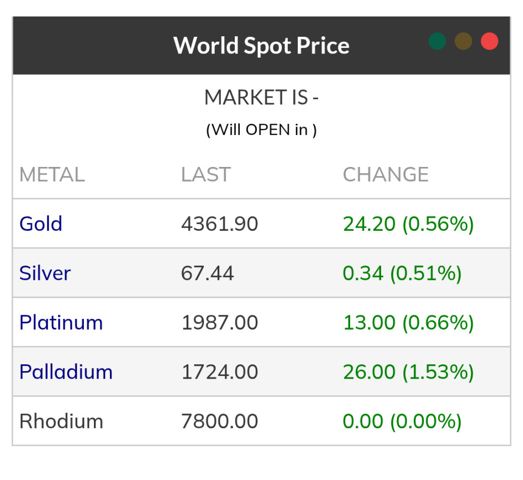Select Silver last price 67.44

coord(207,274)
